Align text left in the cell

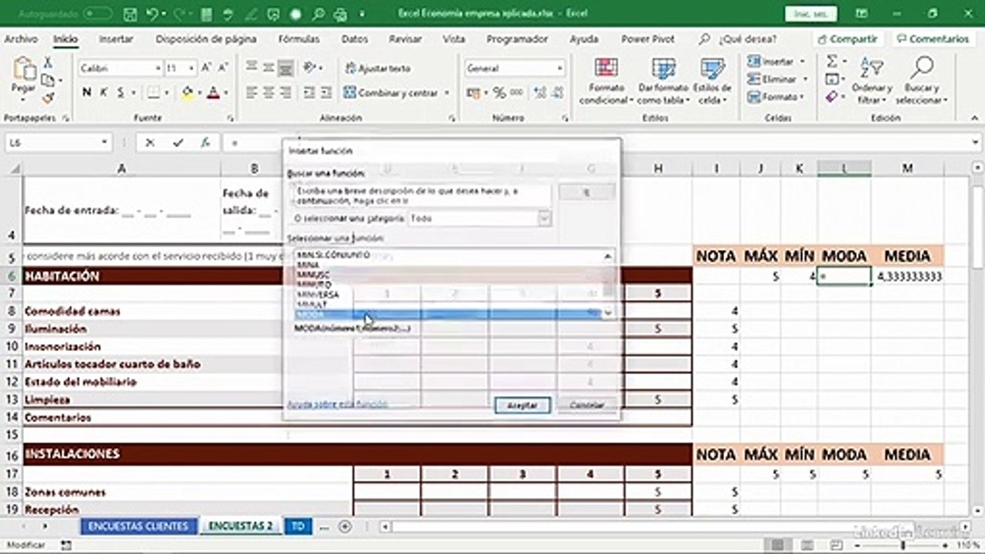(x=252, y=92)
